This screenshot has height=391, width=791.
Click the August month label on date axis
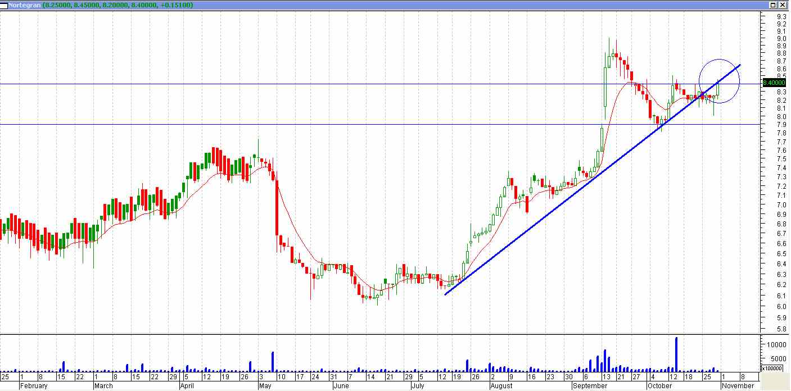(501, 386)
